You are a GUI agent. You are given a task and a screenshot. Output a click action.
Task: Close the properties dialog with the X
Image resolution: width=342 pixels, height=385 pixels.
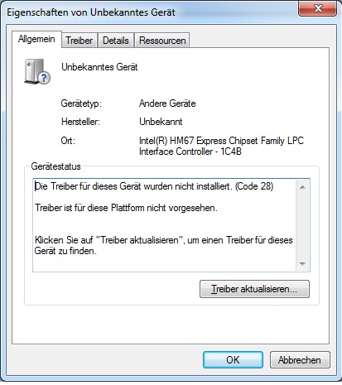pos(317,8)
